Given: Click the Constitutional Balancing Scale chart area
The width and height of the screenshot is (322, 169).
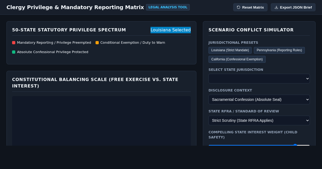Looking at the screenshot, I should coord(101,121).
